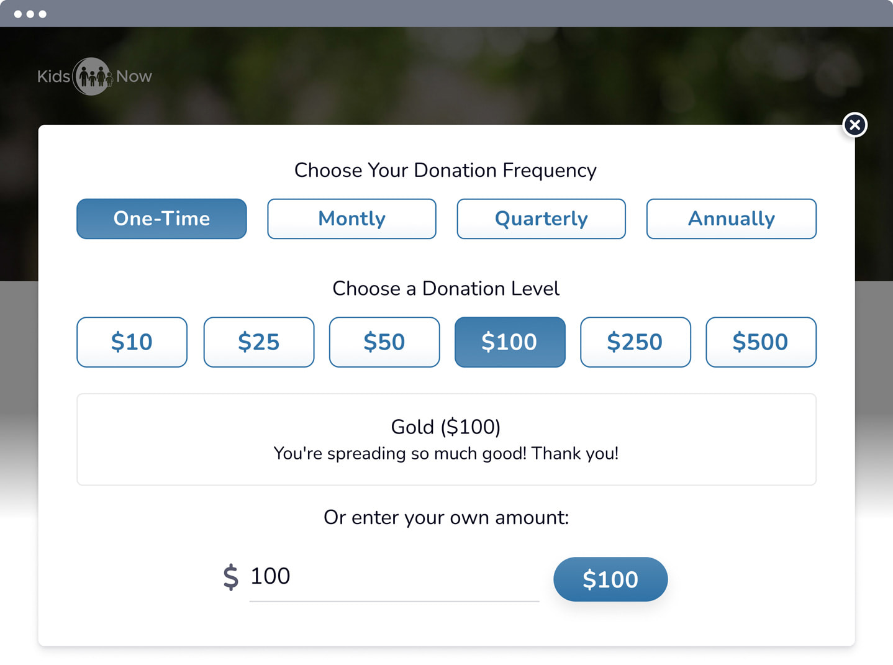
Task: Click the Now text in the logo
Action: (x=134, y=76)
